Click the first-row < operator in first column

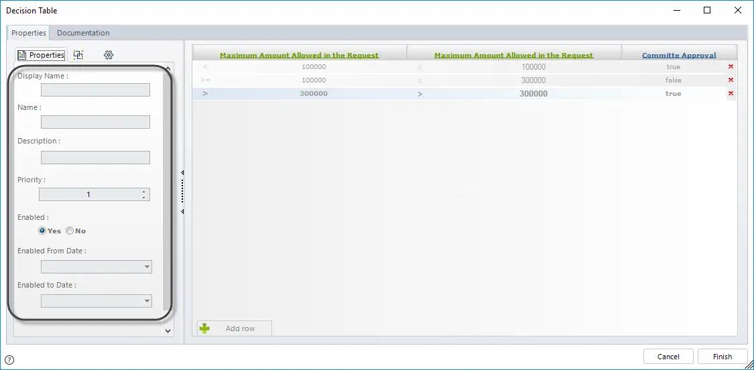click(x=205, y=67)
